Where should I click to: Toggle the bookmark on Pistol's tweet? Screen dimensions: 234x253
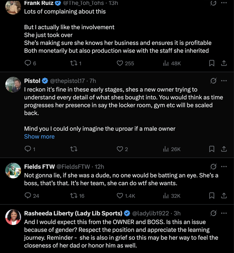[211, 149]
